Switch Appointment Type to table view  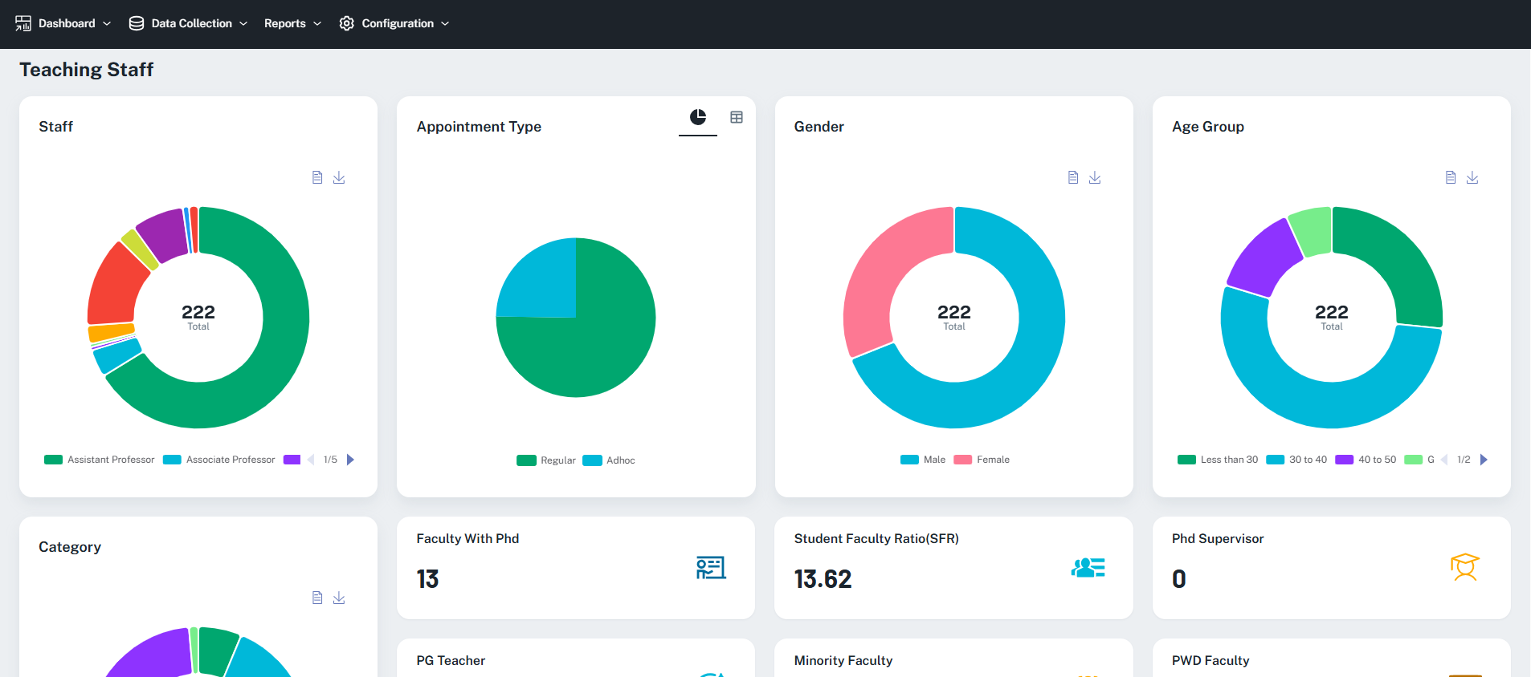[x=737, y=117]
